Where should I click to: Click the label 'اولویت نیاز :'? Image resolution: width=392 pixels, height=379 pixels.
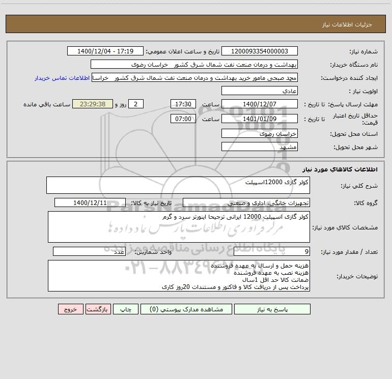point(363,92)
